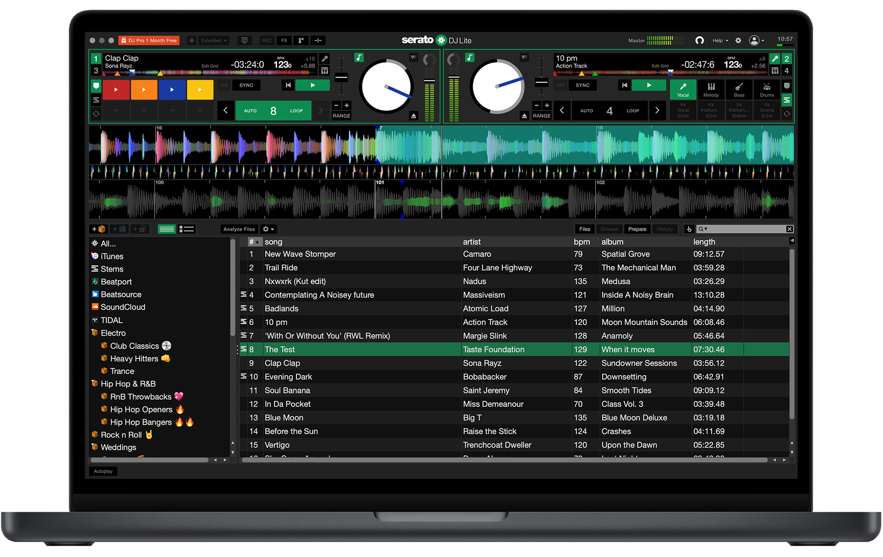Trigger the red cue point pad on deck 1

[x=116, y=90]
